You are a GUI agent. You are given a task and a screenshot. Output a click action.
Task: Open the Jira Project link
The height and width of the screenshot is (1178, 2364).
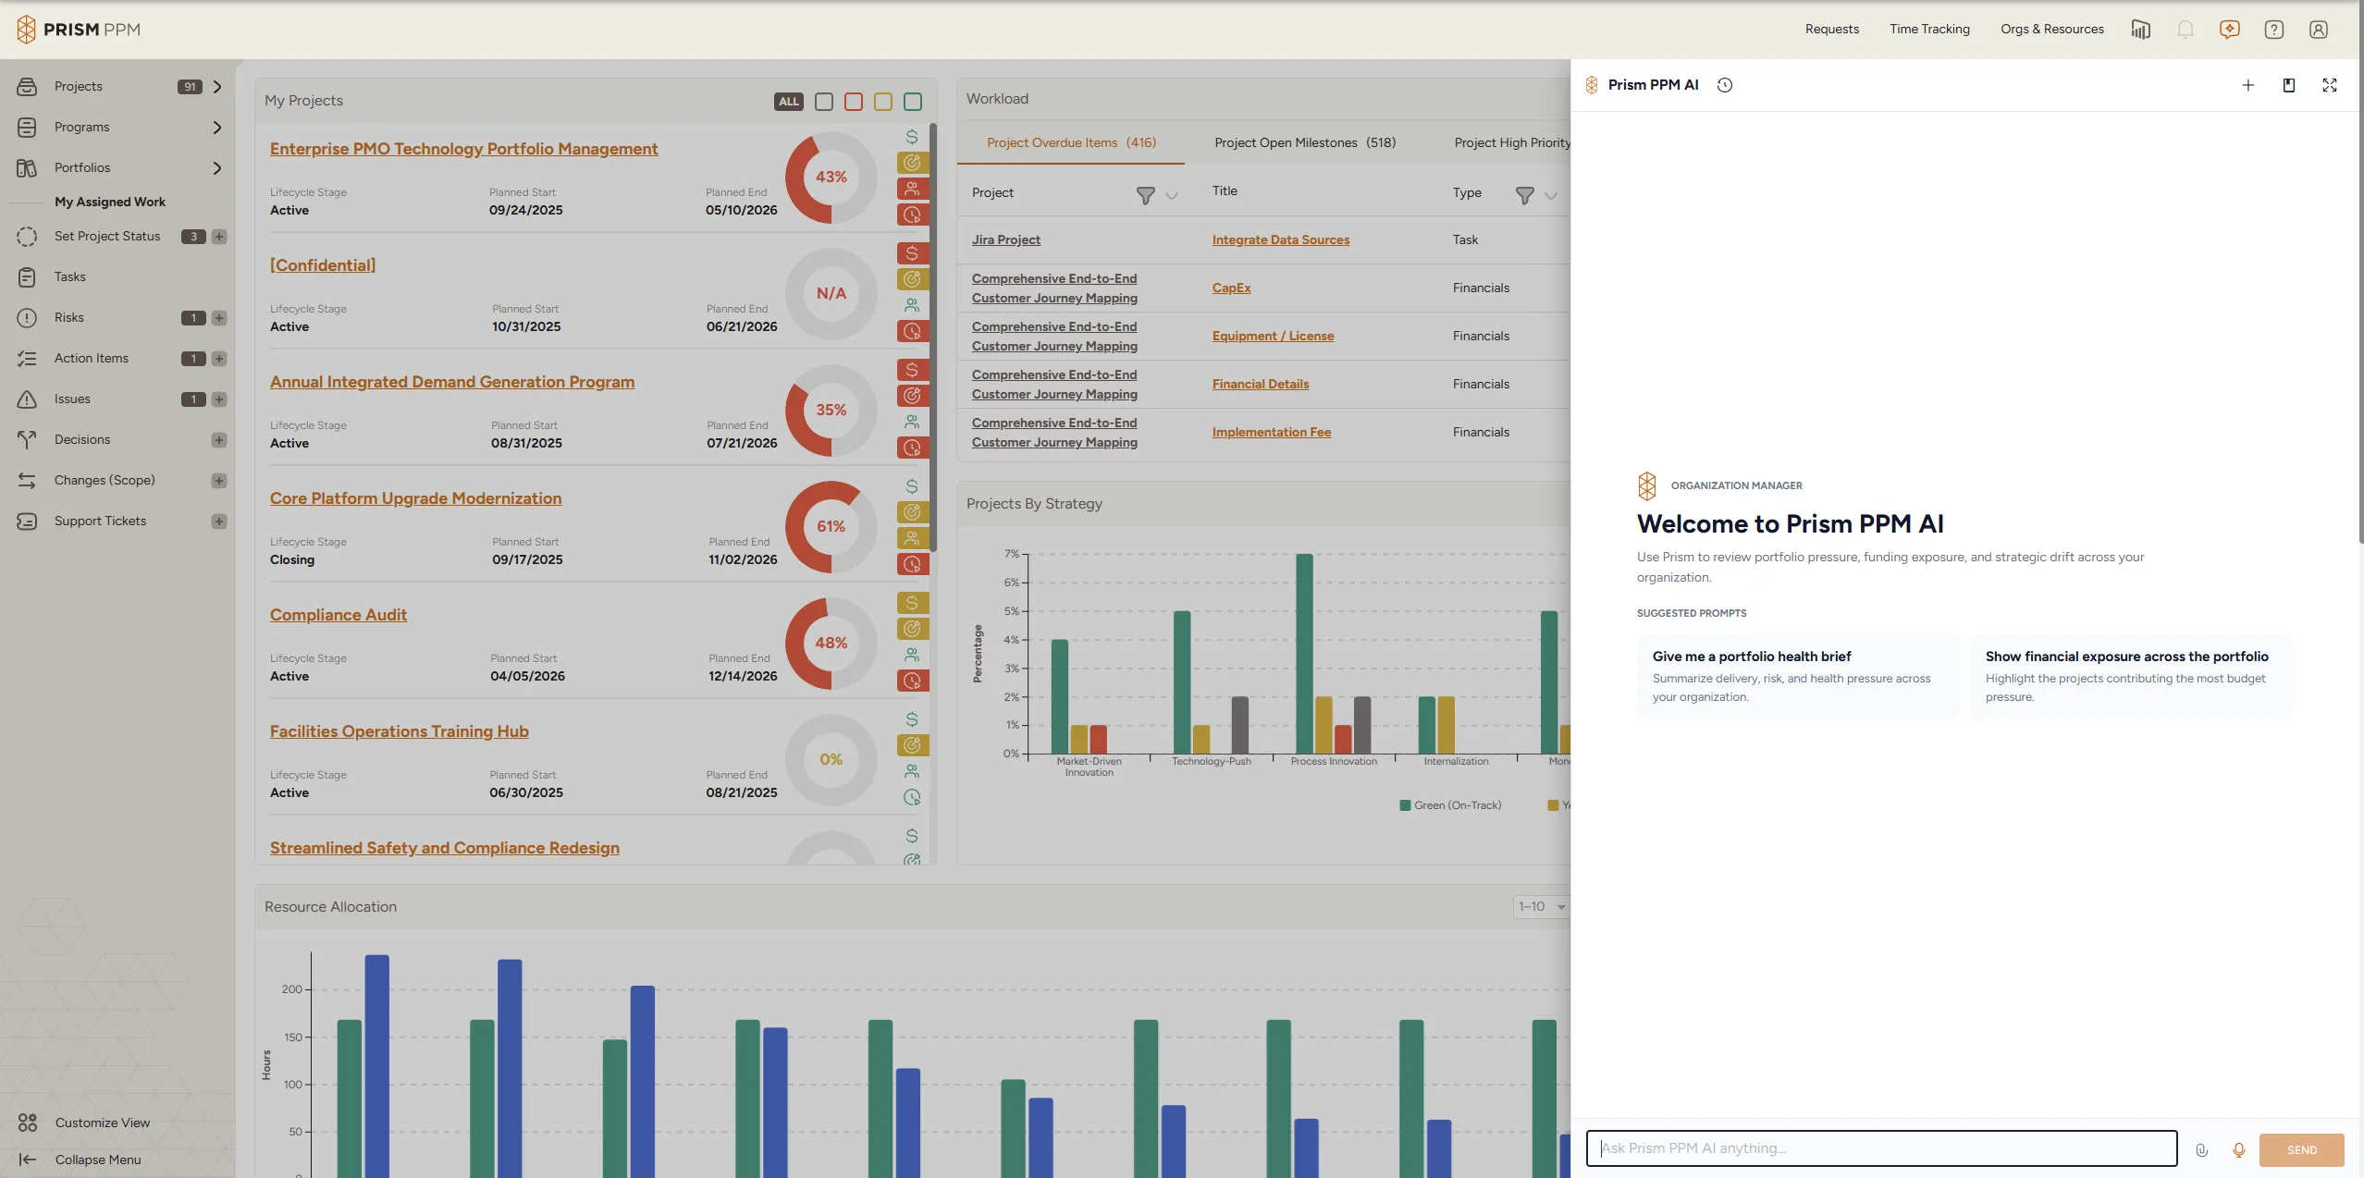(1005, 240)
